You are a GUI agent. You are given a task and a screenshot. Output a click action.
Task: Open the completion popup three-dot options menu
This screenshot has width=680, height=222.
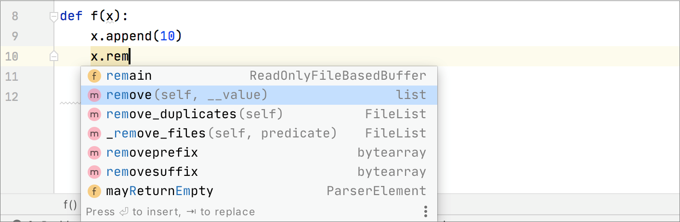pos(426,211)
